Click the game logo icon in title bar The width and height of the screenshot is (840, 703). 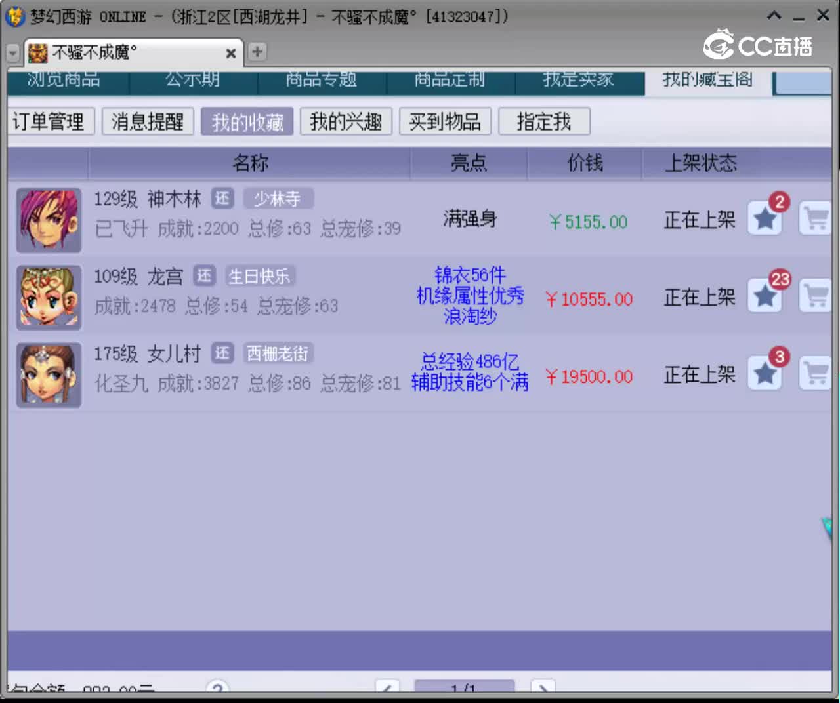(x=14, y=16)
